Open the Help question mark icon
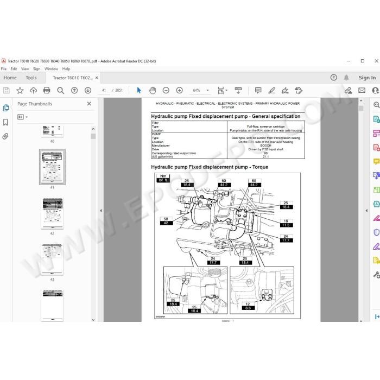The width and height of the screenshot is (380, 380). point(334,78)
